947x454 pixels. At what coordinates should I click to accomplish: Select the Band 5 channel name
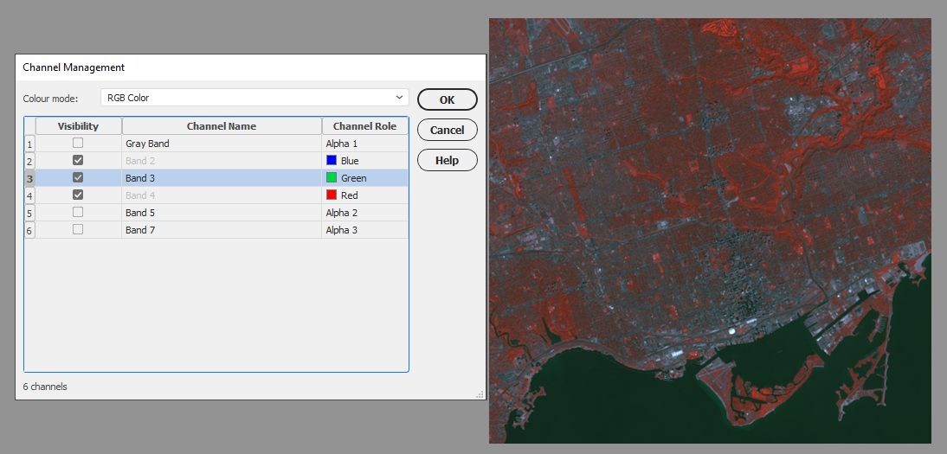tap(140, 213)
